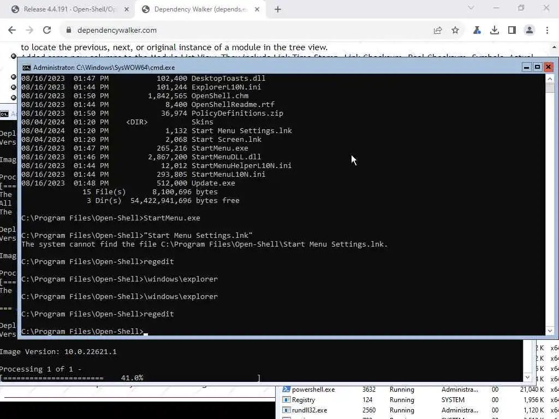Viewport: 559px width, 419px height.
Task: Click OpenShell.chm file name in listing
Action: click(x=220, y=96)
